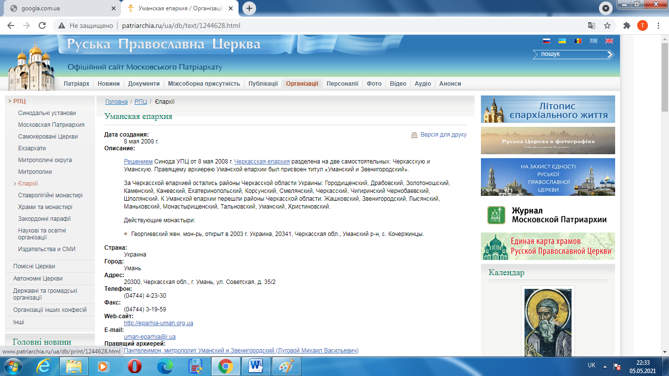
Task: Click printer icon by Версія для друку
Action: (414, 135)
